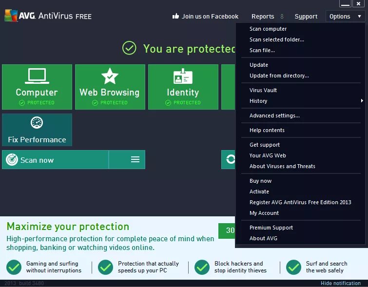Click the Hide notification link
368x287 pixels.
click(x=341, y=283)
